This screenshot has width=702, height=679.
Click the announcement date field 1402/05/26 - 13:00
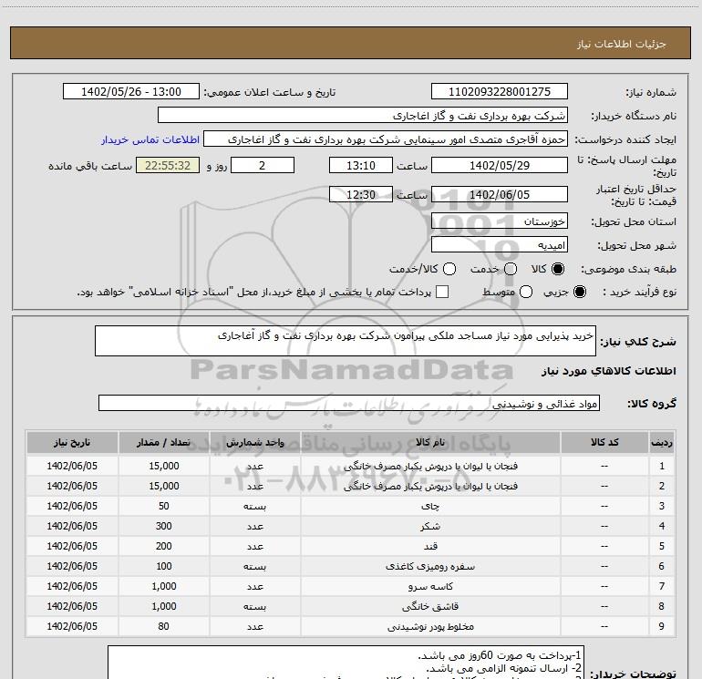point(131,92)
